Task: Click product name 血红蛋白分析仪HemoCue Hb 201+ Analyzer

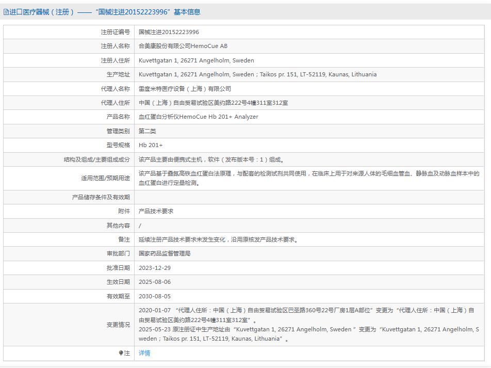Action: coord(198,117)
